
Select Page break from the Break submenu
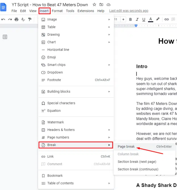(126, 147)
